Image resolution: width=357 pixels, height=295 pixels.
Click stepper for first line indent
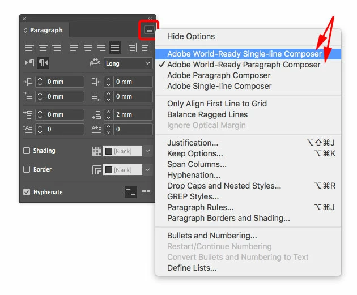(40, 96)
